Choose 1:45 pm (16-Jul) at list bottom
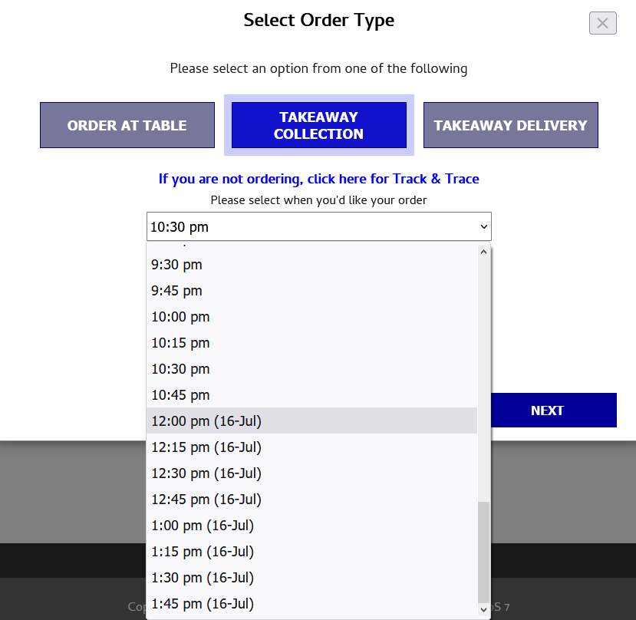This screenshot has width=636, height=620. click(x=202, y=603)
